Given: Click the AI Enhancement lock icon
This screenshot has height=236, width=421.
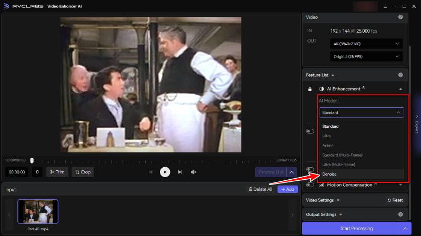Looking at the screenshot, I should (310, 89).
